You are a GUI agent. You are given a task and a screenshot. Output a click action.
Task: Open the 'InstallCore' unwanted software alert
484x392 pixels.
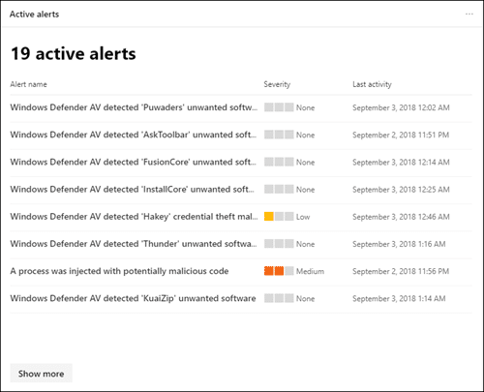point(133,189)
